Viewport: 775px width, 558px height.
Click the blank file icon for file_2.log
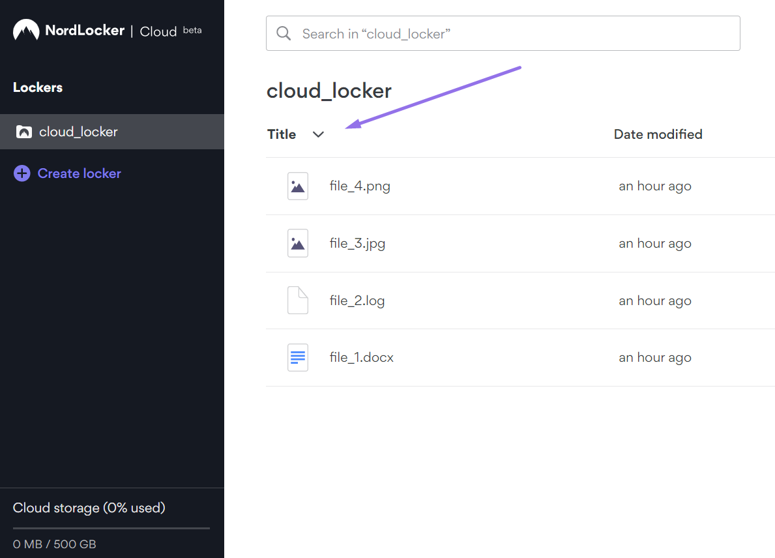(x=298, y=301)
